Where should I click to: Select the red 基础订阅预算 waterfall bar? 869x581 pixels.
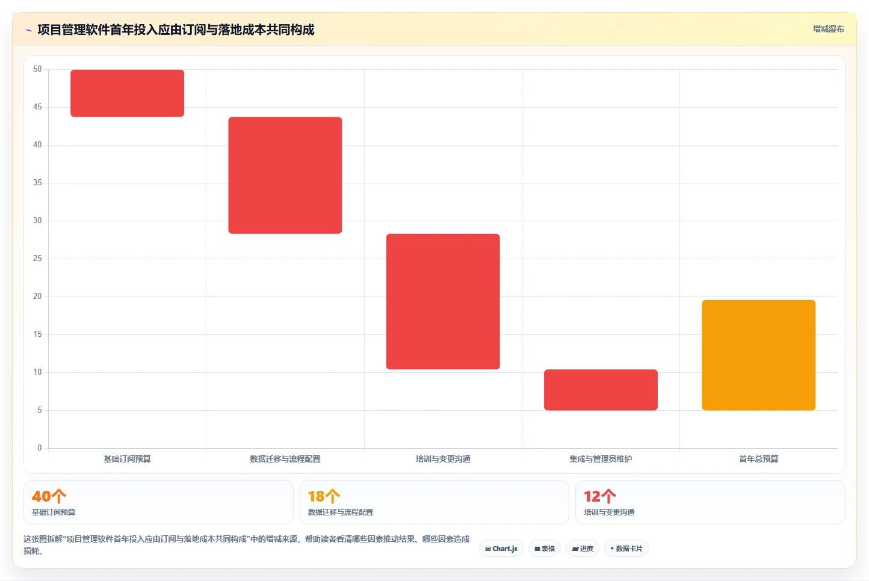127,93
